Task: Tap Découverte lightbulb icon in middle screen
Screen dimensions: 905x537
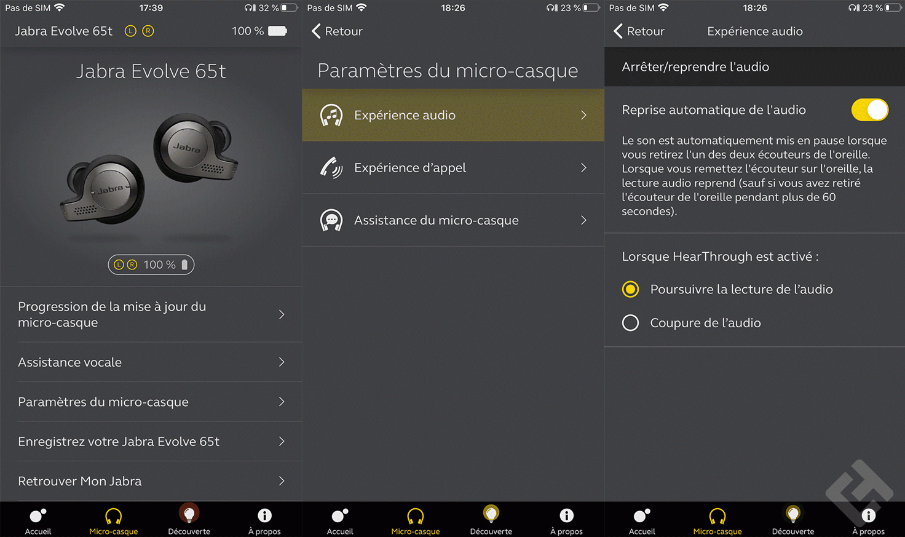Action: click(491, 514)
